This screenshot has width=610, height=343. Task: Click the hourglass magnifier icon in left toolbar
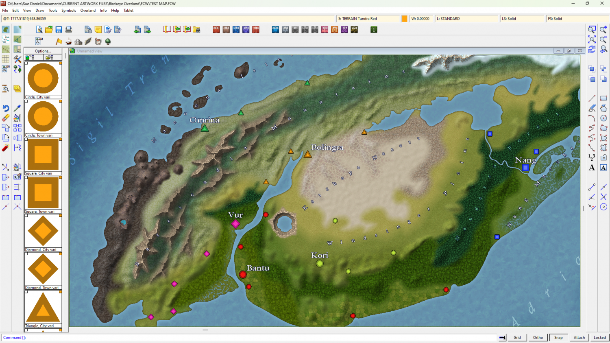(x=6, y=89)
